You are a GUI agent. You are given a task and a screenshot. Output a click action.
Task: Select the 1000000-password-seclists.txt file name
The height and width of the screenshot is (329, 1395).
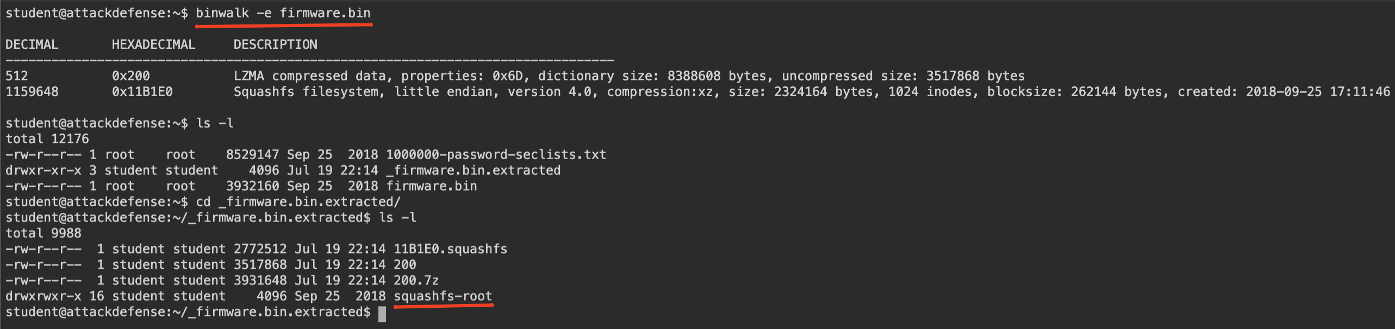coord(496,155)
